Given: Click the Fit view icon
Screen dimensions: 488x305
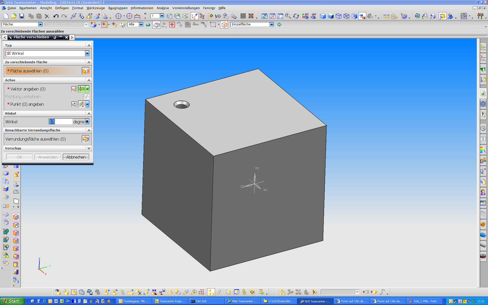Looking at the screenshot, I should [x=272, y=16].
